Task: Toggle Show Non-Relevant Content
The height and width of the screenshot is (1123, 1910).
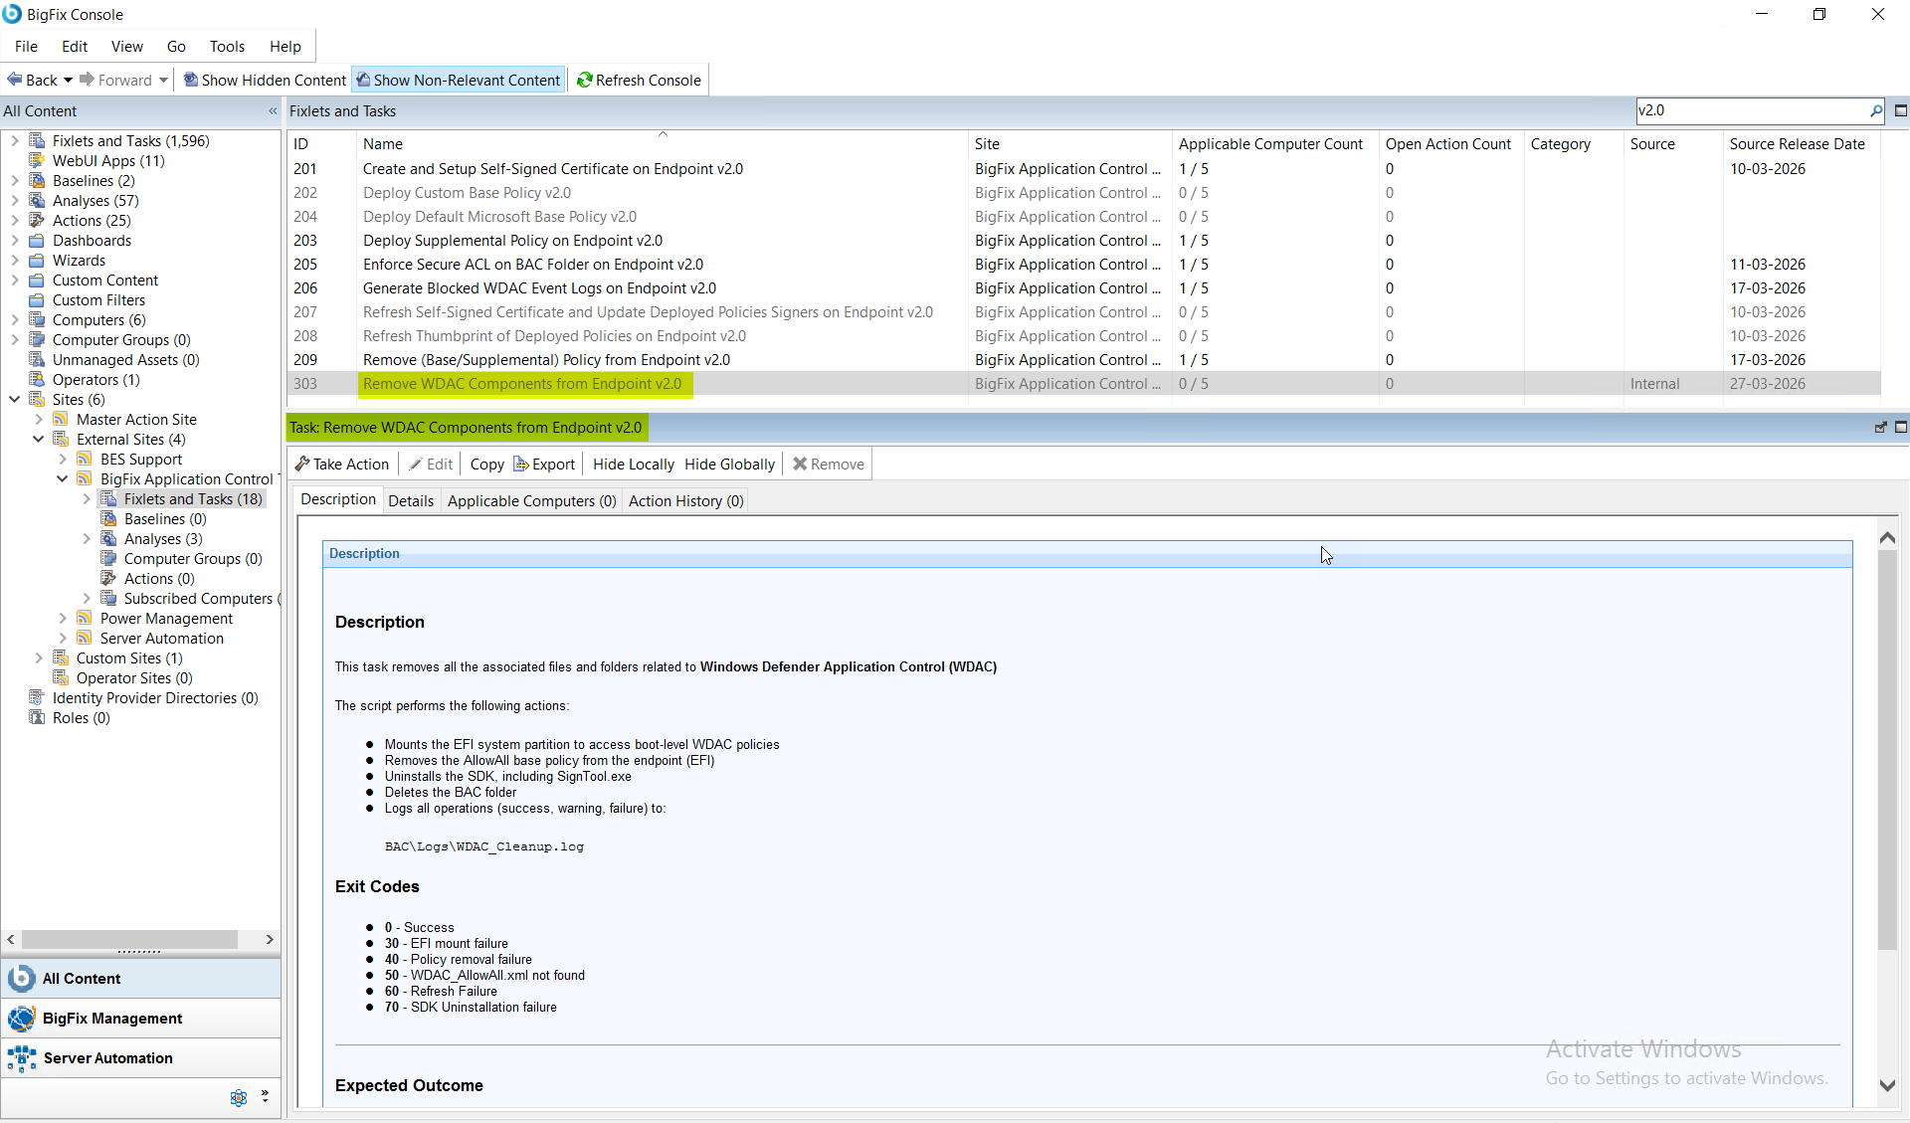Action: click(x=458, y=80)
